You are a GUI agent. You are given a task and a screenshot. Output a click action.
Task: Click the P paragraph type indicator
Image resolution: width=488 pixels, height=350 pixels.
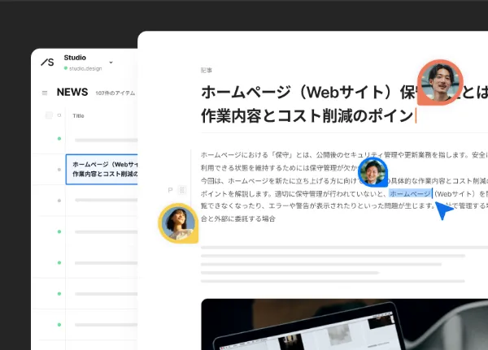[x=170, y=190]
